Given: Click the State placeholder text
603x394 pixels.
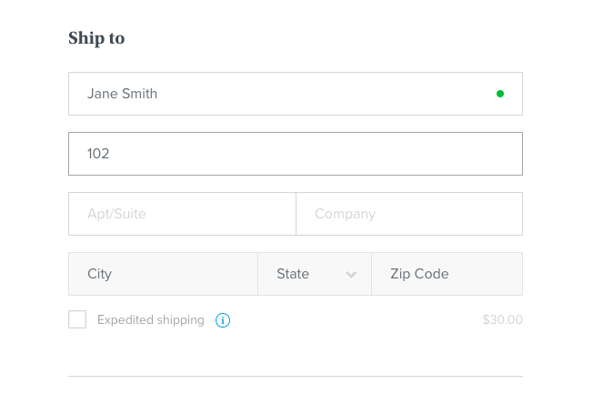Looking at the screenshot, I should (x=293, y=274).
